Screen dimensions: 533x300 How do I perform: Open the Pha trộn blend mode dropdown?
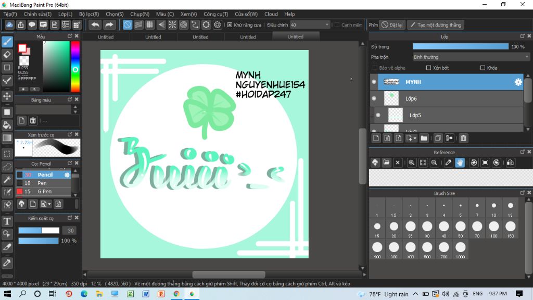point(471,57)
